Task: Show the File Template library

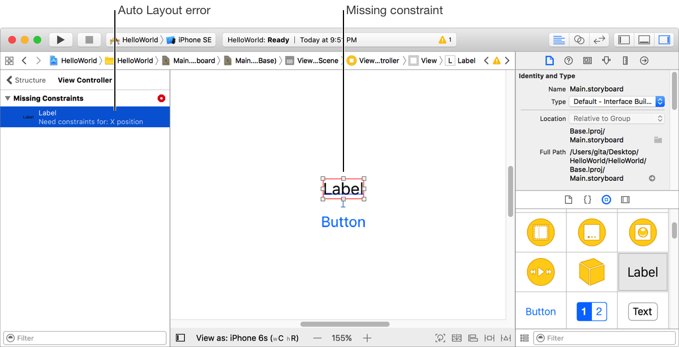Action: 569,199
